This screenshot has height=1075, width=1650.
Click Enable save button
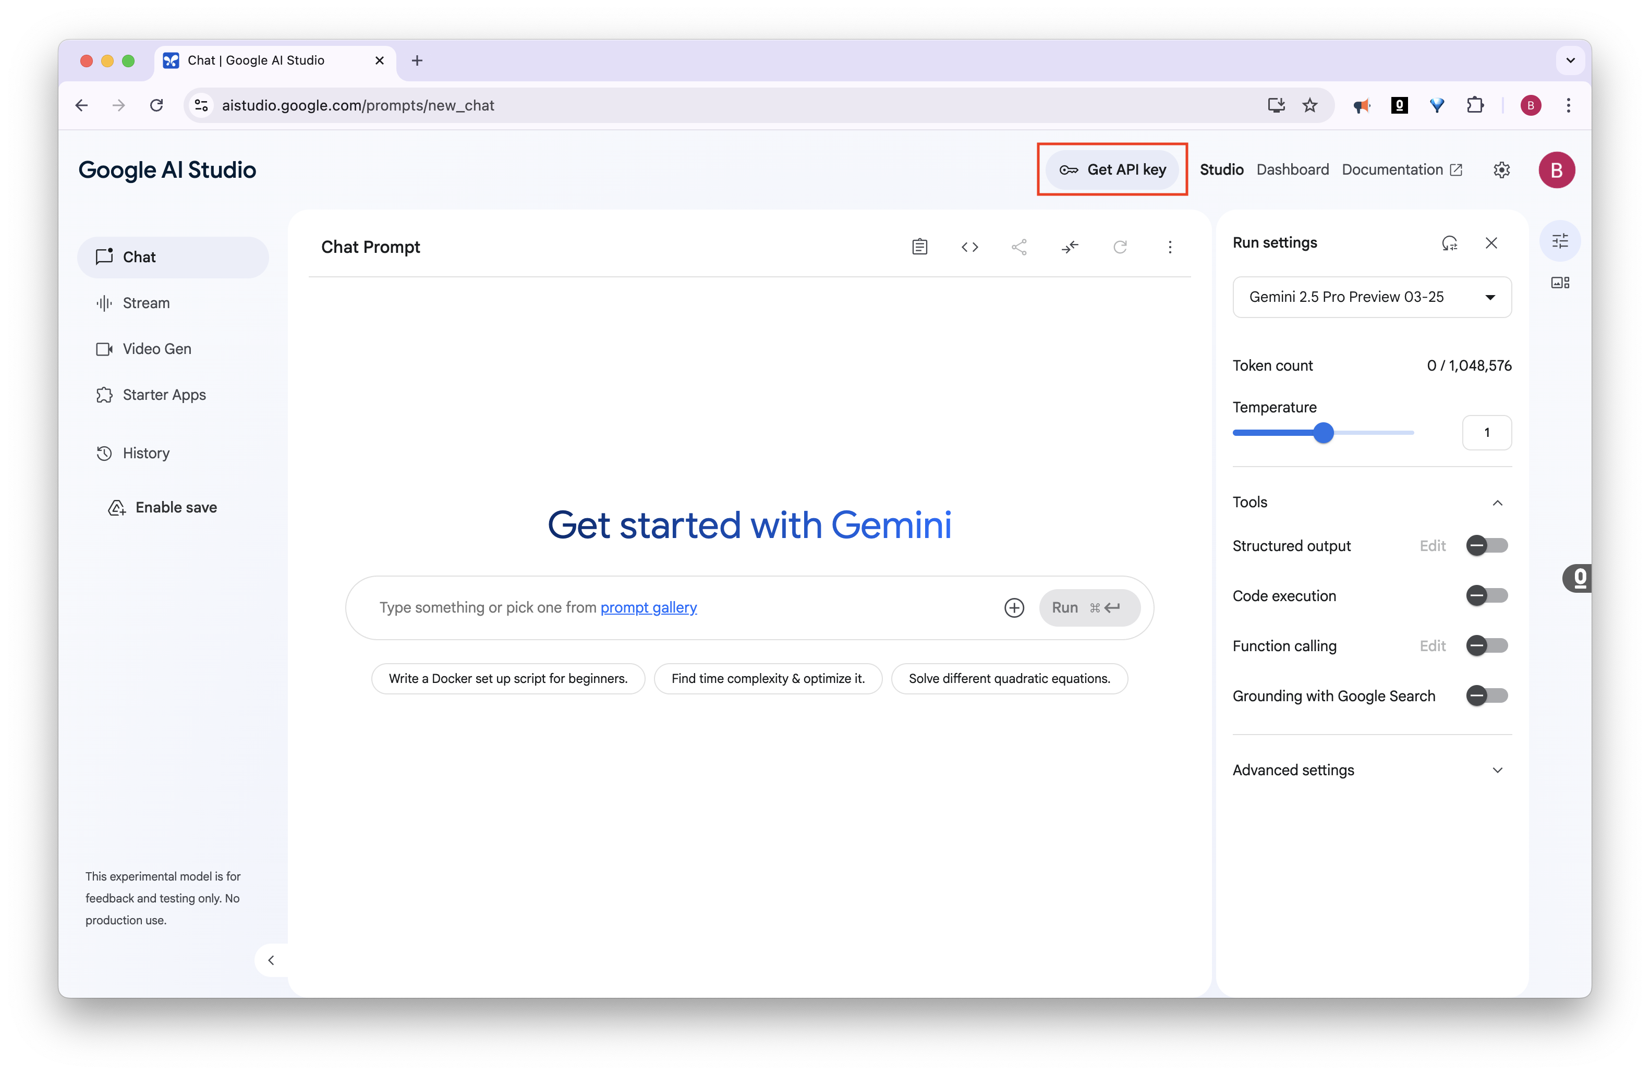tap(163, 508)
